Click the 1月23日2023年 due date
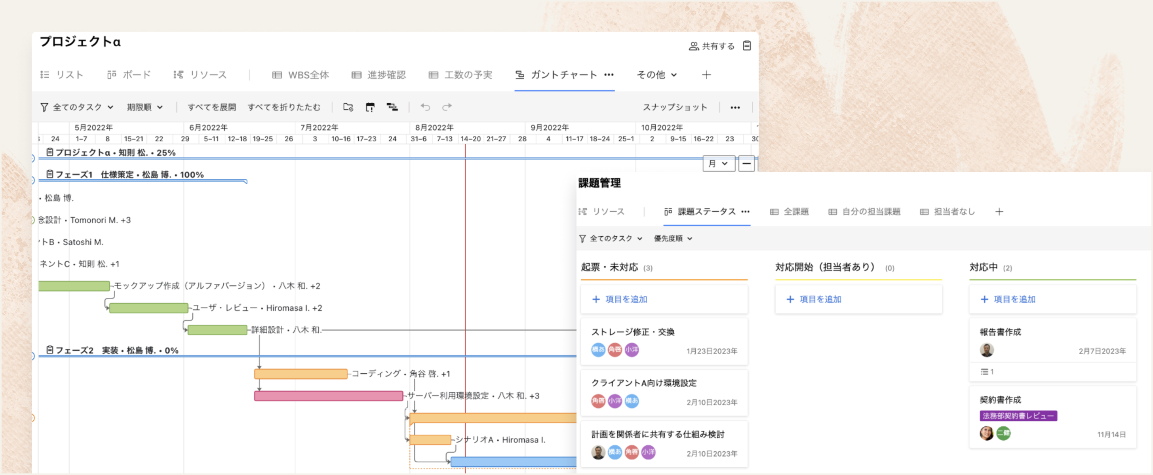1153x475 pixels. tap(712, 351)
